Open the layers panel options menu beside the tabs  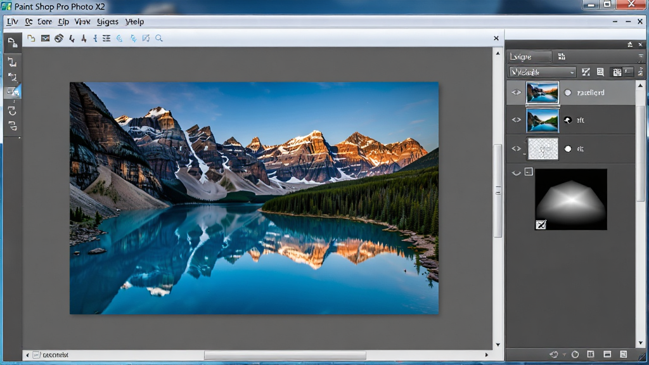640,56
